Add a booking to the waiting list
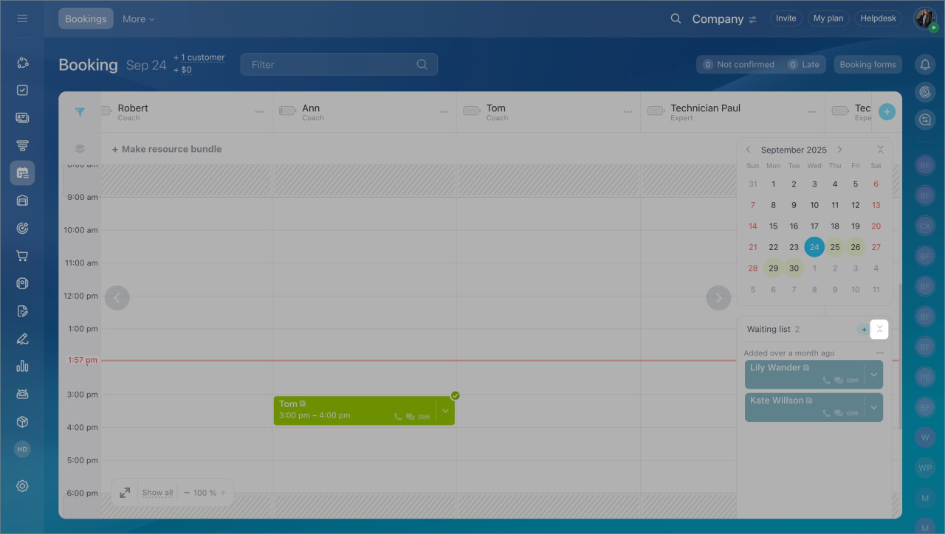 (x=863, y=330)
